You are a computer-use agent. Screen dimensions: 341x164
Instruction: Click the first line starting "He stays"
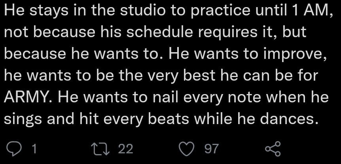click(166, 11)
